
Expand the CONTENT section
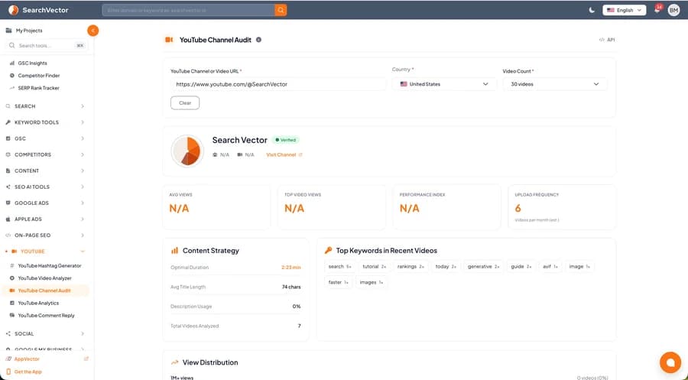pos(45,171)
